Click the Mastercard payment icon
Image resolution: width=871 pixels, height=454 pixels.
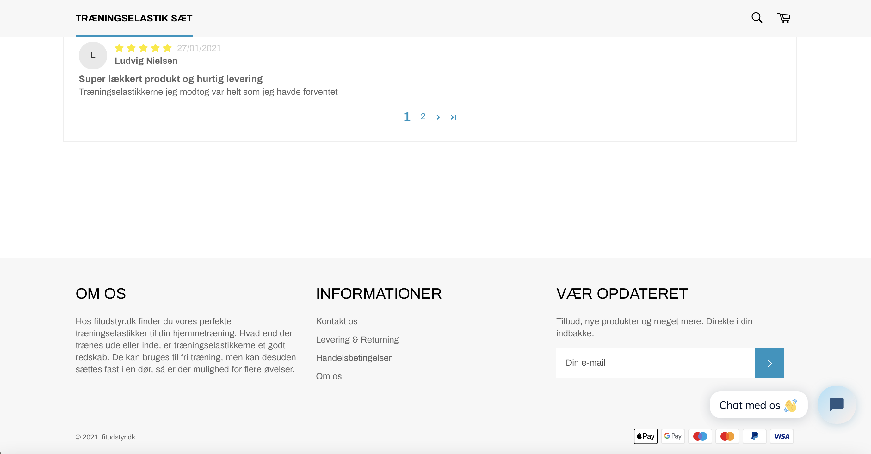[x=727, y=436]
